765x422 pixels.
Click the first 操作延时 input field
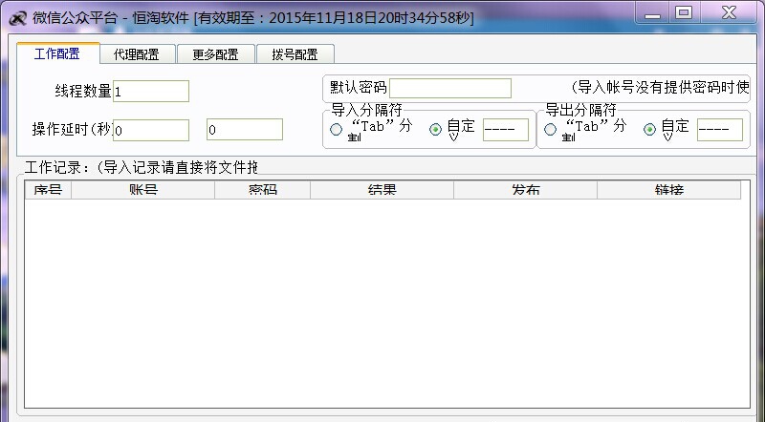151,130
